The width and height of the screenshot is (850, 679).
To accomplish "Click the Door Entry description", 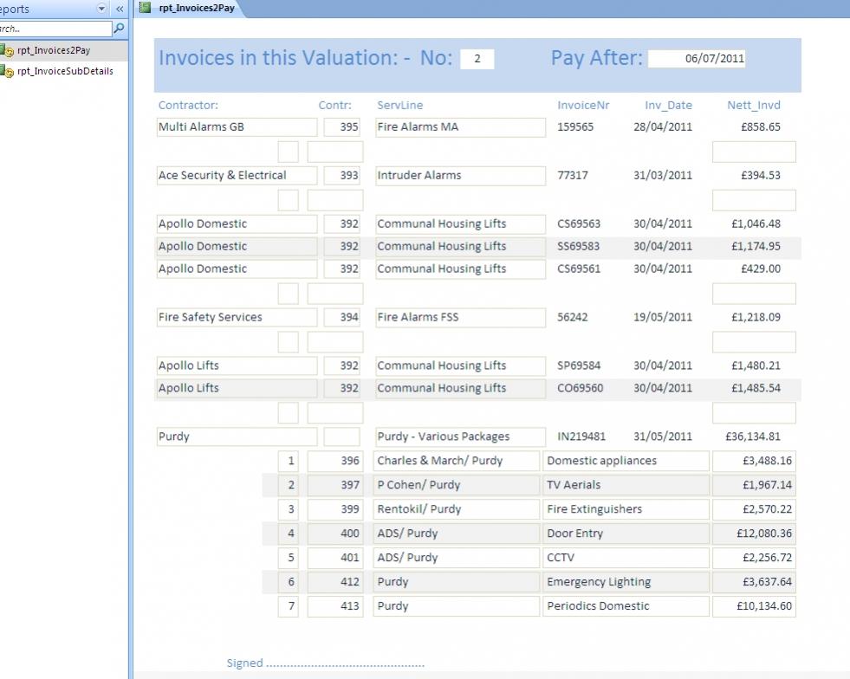I will (626, 533).
